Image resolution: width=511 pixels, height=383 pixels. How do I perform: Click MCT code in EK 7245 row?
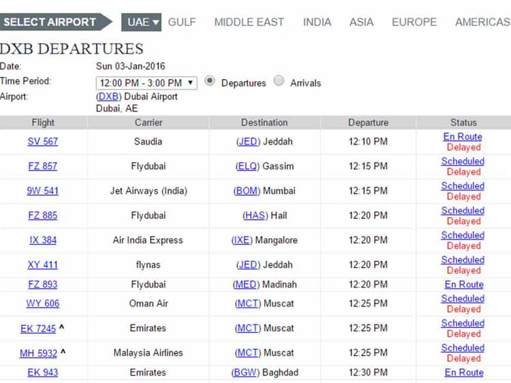[x=248, y=328]
